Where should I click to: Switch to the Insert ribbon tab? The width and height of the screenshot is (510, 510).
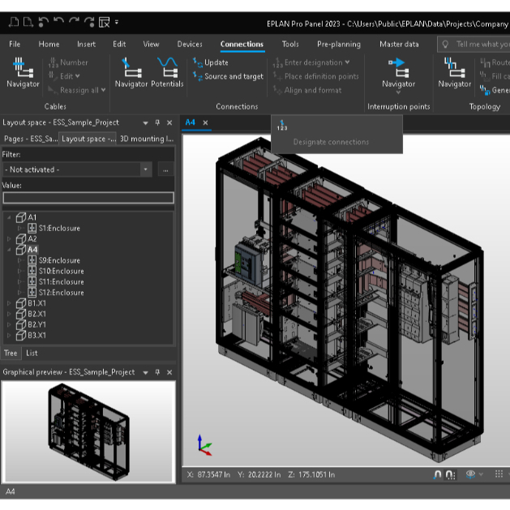click(86, 45)
